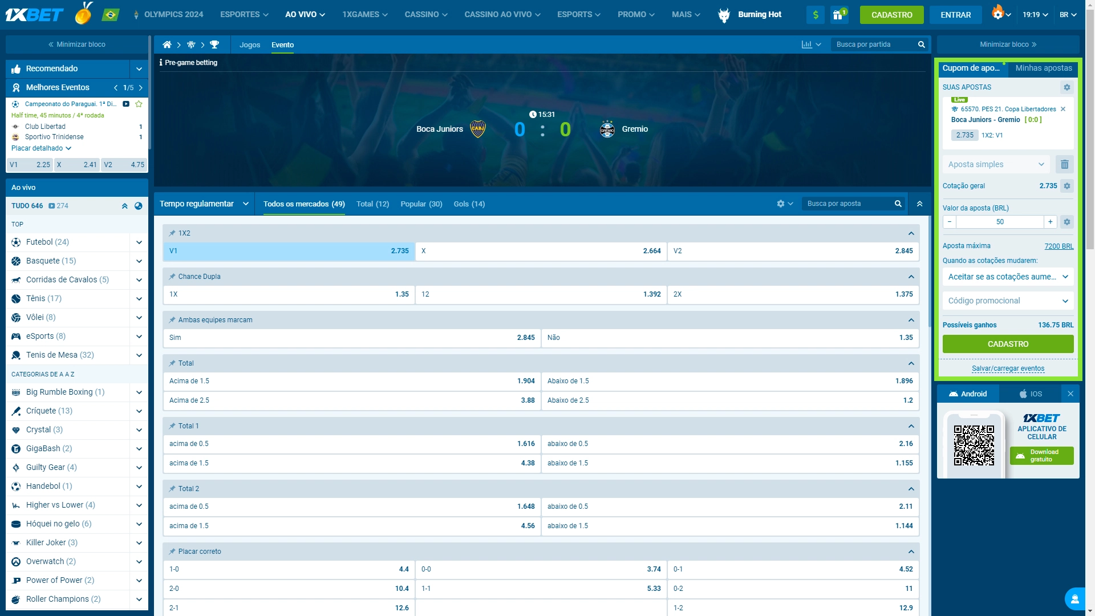
Task: Click the 1XBET logo
Action: 34,15
